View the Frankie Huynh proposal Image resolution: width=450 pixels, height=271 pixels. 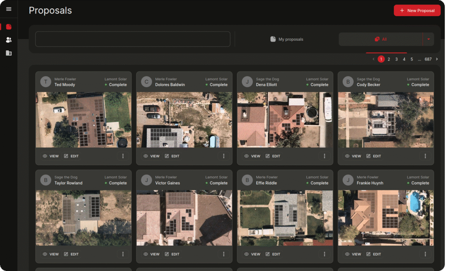click(x=353, y=254)
